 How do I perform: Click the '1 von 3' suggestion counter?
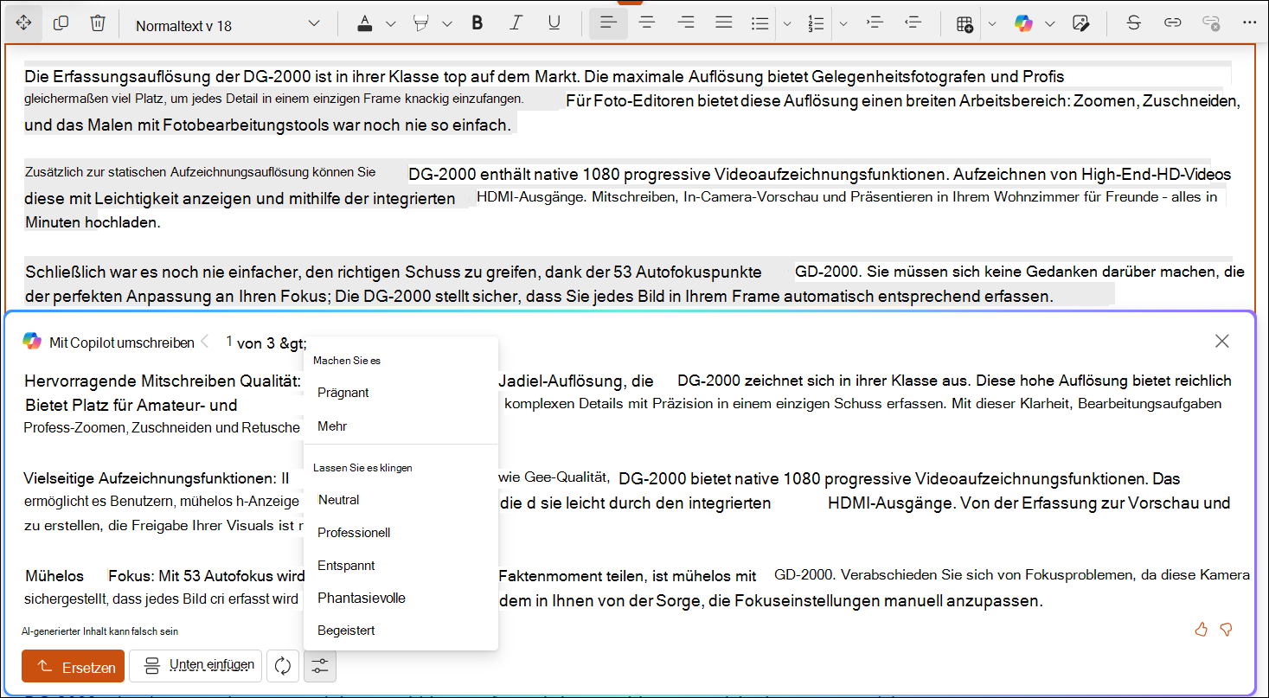tap(251, 343)
